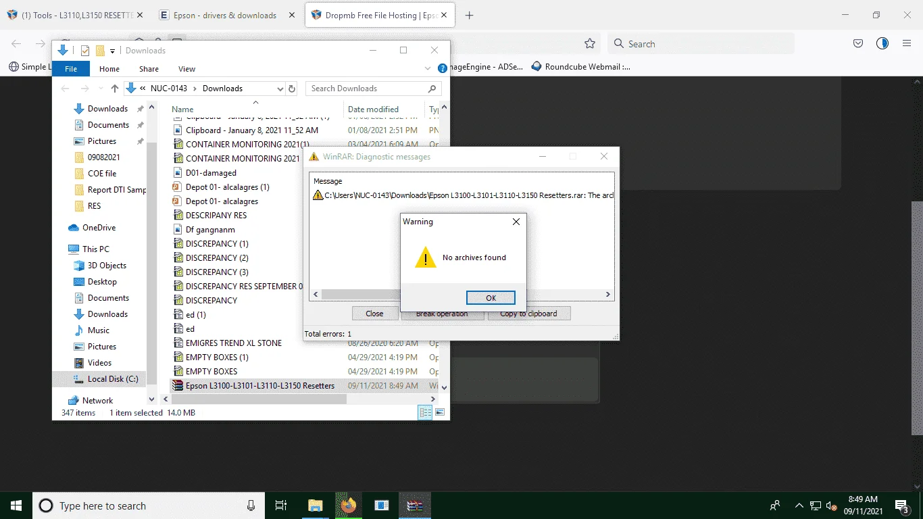
Task: Open the File tab in Explorer
Action: (x=71, y=68)
